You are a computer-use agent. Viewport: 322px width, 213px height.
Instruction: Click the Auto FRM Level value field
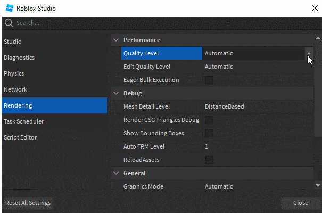[258, 146]
